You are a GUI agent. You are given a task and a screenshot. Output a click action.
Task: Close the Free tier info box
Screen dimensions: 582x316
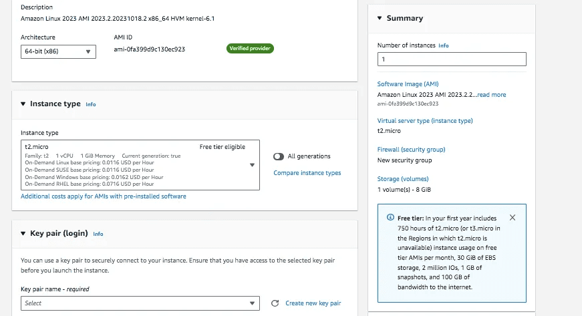513,218
